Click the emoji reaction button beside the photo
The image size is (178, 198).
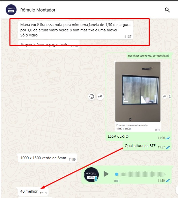(x=91, y=96)
